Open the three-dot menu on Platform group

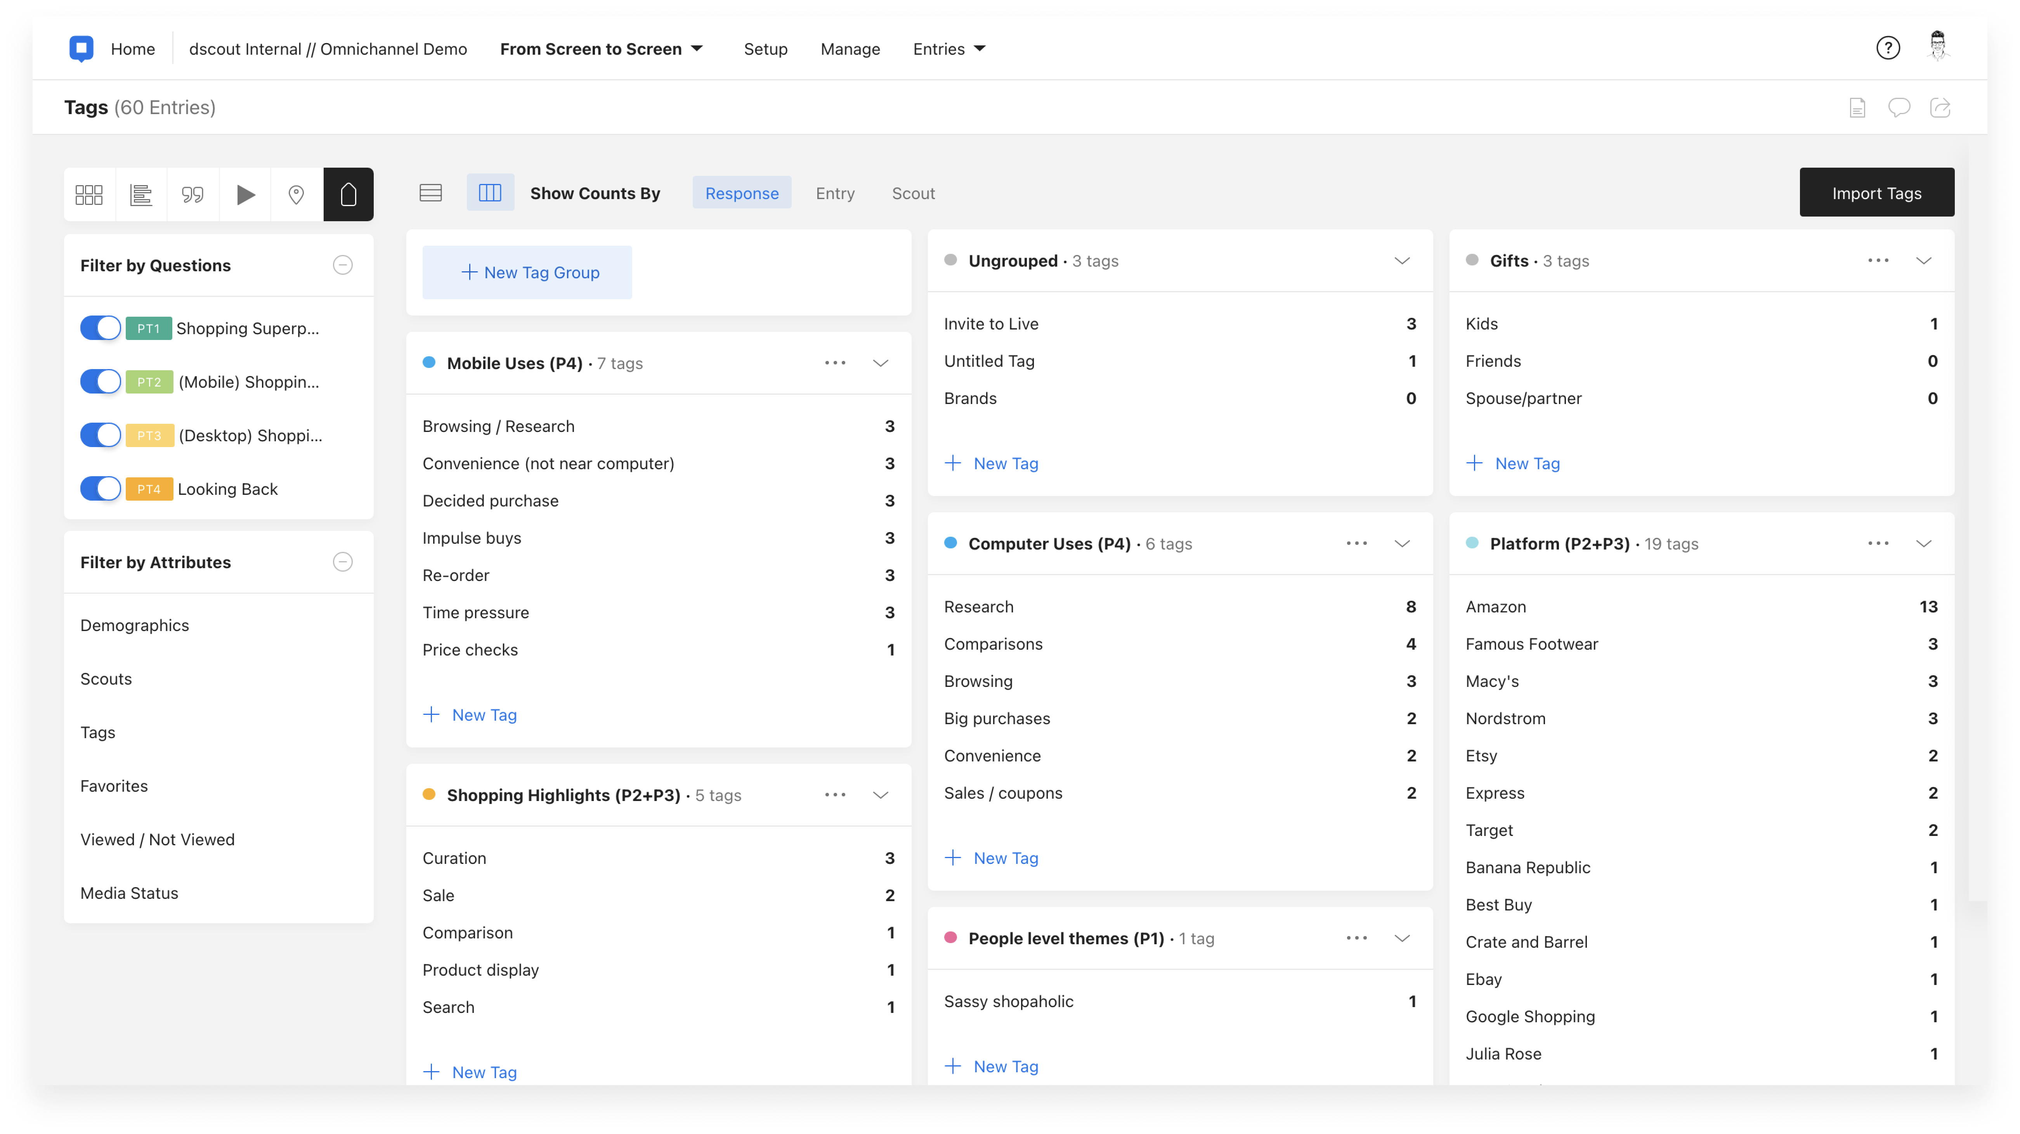pos(1878,543)
